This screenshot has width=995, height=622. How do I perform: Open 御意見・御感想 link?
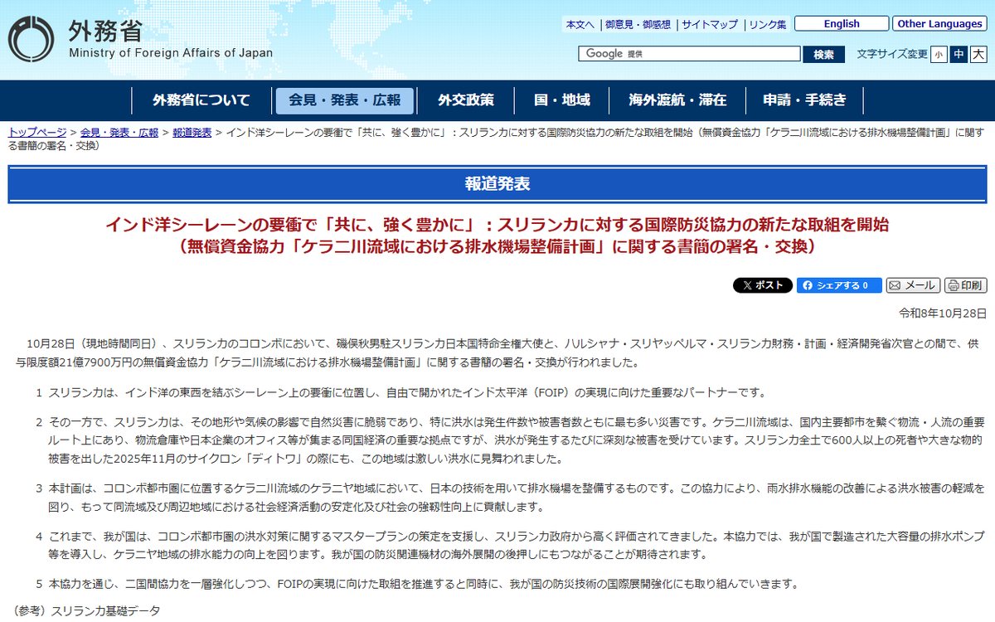pyautogui.click(x=638, y=25)
